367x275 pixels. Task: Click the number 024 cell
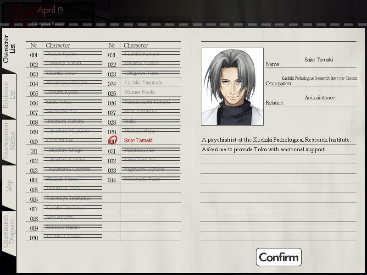click(x=112, y=84)
